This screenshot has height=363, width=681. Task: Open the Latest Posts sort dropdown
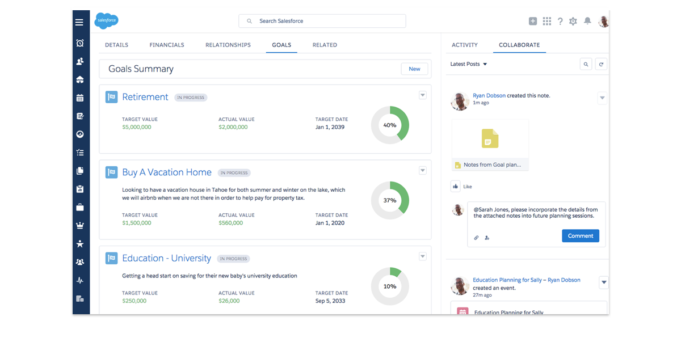click(x=469, y=64)
